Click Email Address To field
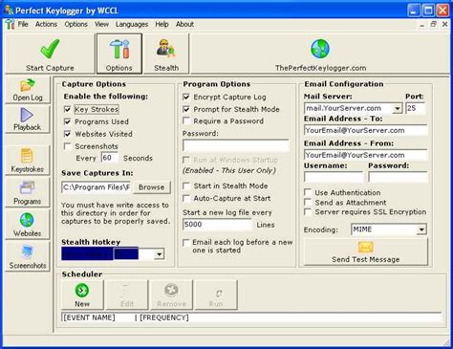 366,130
